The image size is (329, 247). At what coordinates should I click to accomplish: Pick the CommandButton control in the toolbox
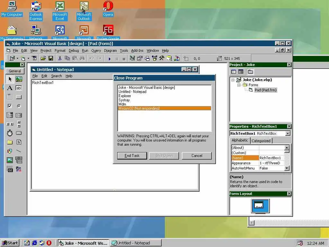[19, 97]
